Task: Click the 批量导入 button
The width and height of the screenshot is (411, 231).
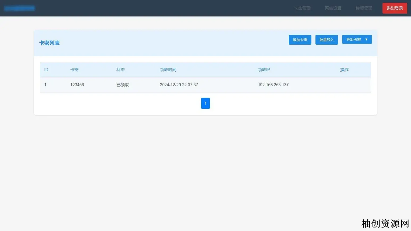Action: pyautogui.click(x=326, y=40)
